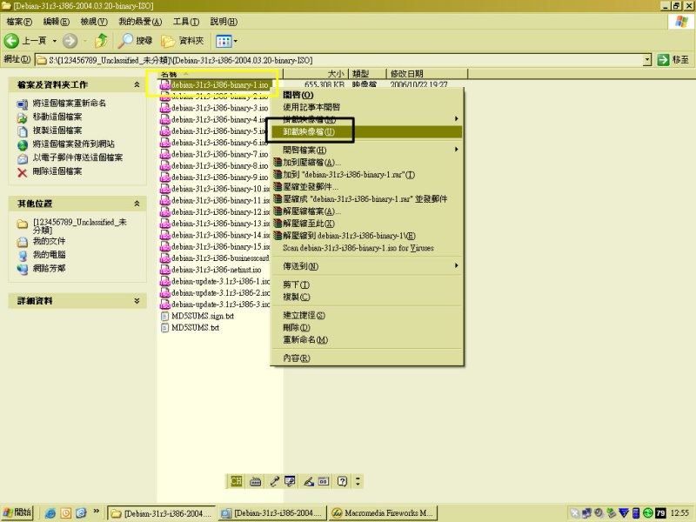Select the MD5SUMS.sign.txt file
Screen dimensions: 696x522
click(x=203, y=316)
